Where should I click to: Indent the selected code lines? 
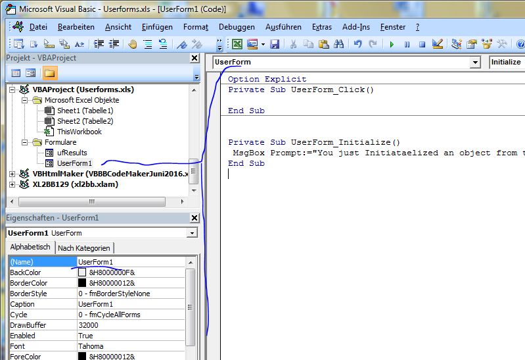click(x=99, y=44)
